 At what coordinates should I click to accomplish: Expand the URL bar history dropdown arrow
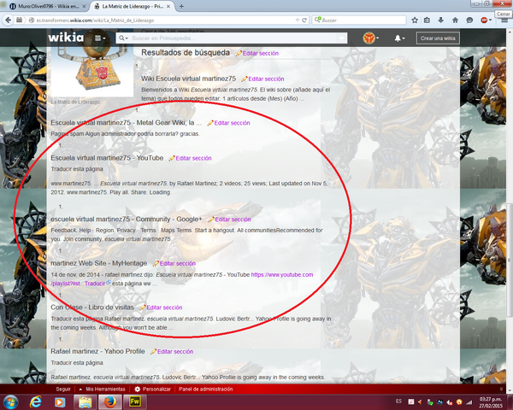click(x=297, y=20)
